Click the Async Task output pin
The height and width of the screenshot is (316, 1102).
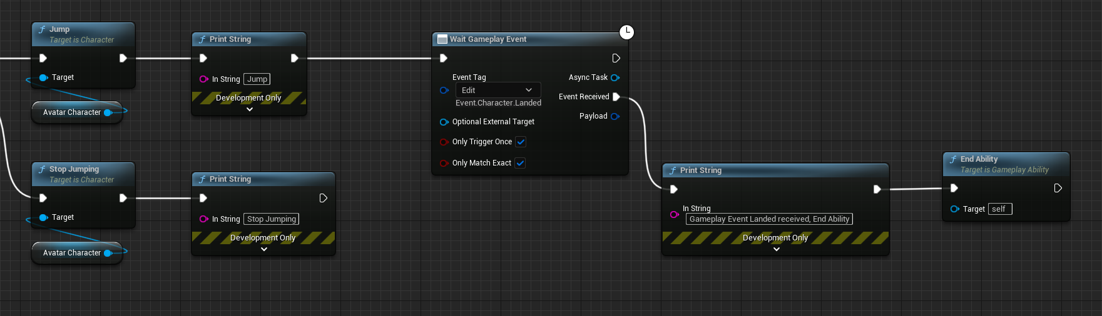tap(615, 77)
